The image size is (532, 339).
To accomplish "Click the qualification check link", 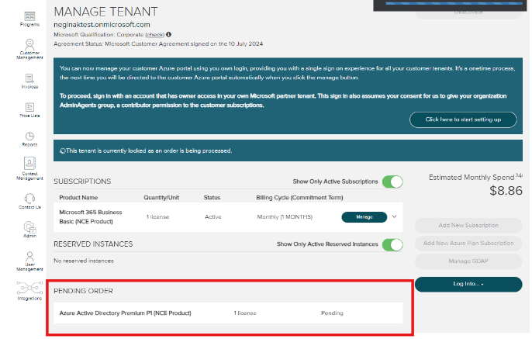I will coord(154,35).
